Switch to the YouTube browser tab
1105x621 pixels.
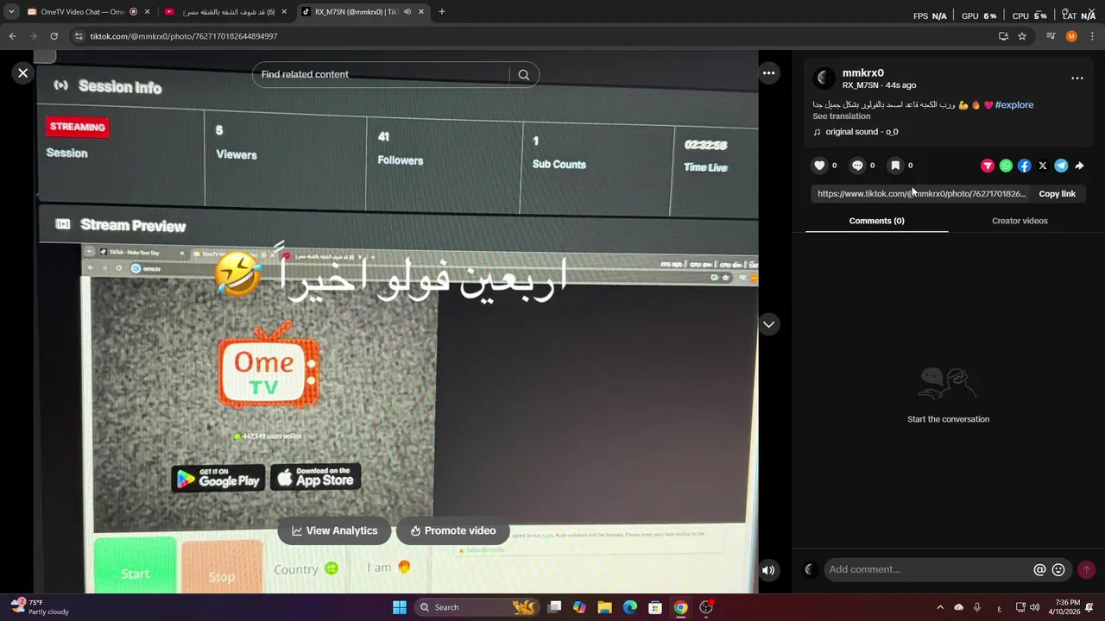[226, 12]
